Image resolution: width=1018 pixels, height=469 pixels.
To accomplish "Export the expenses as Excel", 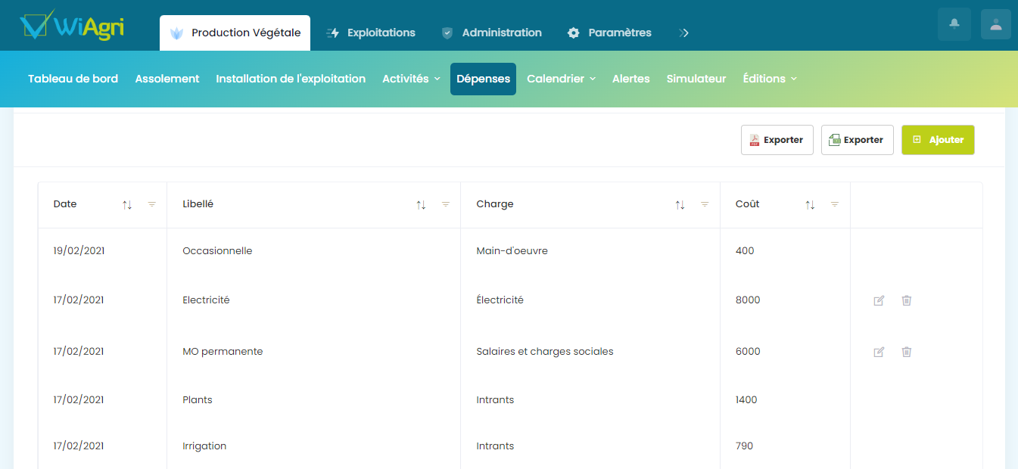I will point(857,140).
